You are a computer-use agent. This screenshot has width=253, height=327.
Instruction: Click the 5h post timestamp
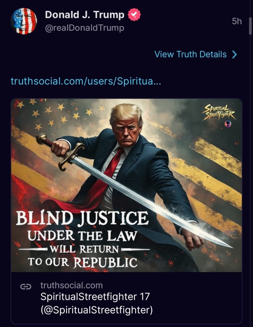(x=237, y=21)
